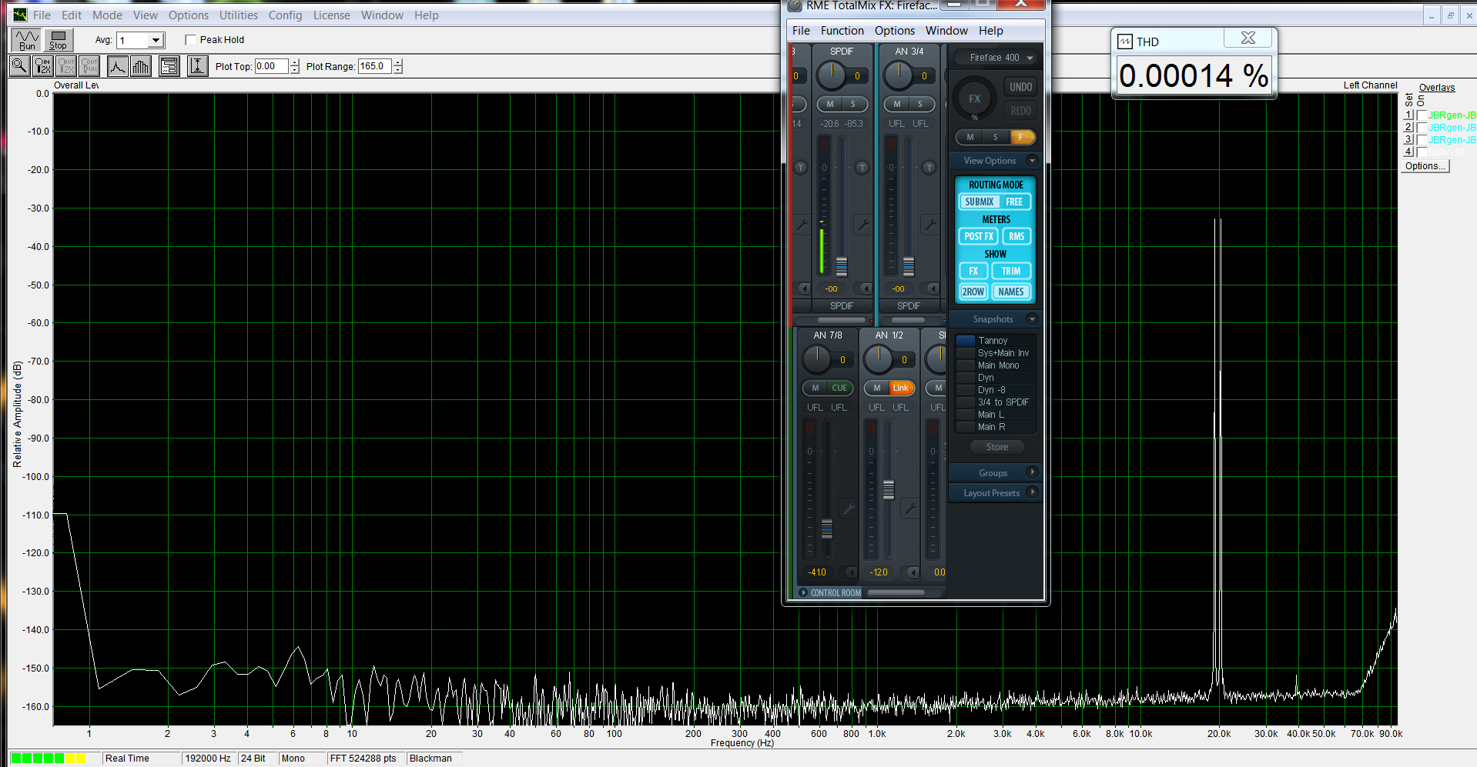Collapse the View Options section
The image size is (1477, 767).
click(x=1032, y=161)
